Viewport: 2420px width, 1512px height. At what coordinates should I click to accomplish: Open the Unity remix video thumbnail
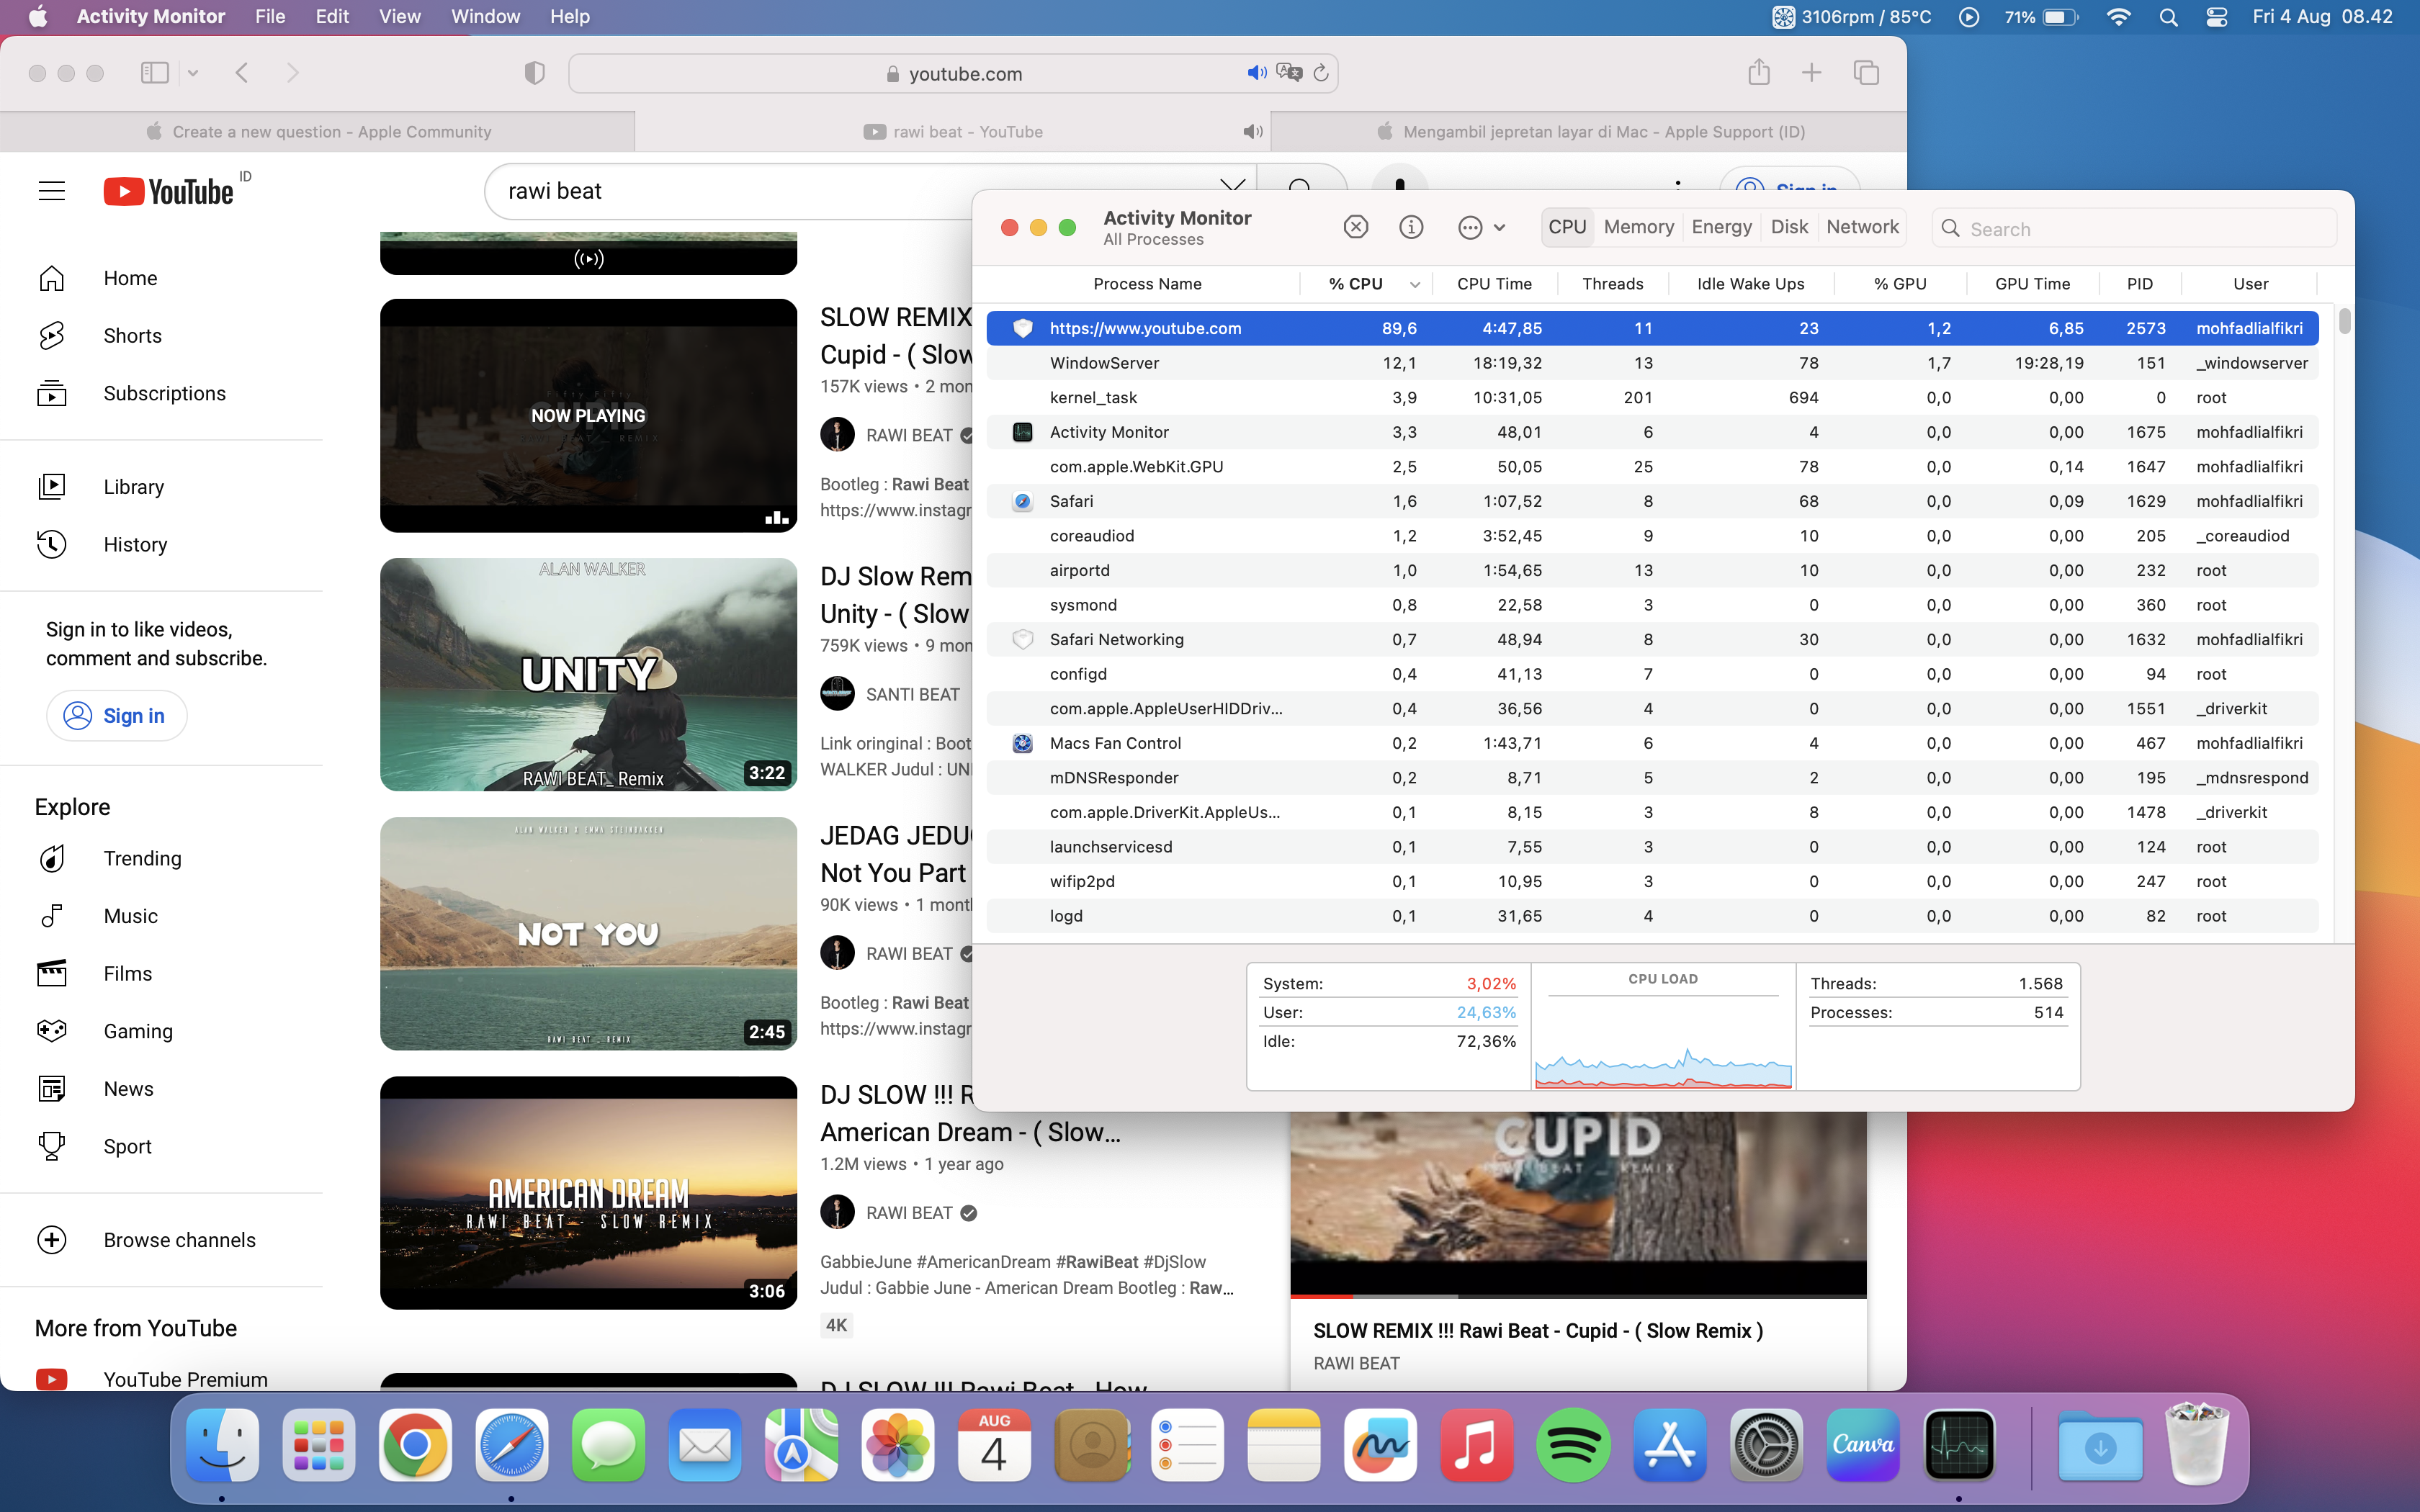pyautogui.click(x=588, y=675)
